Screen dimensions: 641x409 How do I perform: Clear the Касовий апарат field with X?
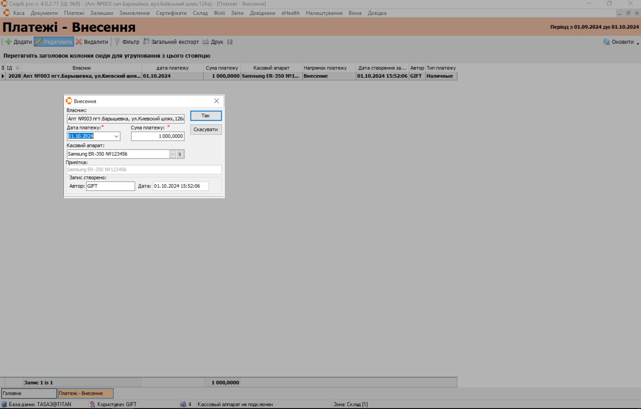[180, 154]
